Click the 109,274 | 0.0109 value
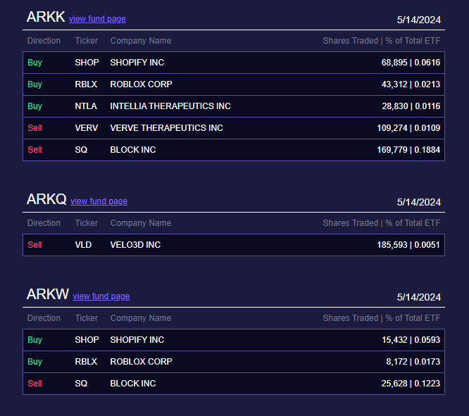Screen dimensions: 469x416 pyautogui.click(x=408, y=128)
